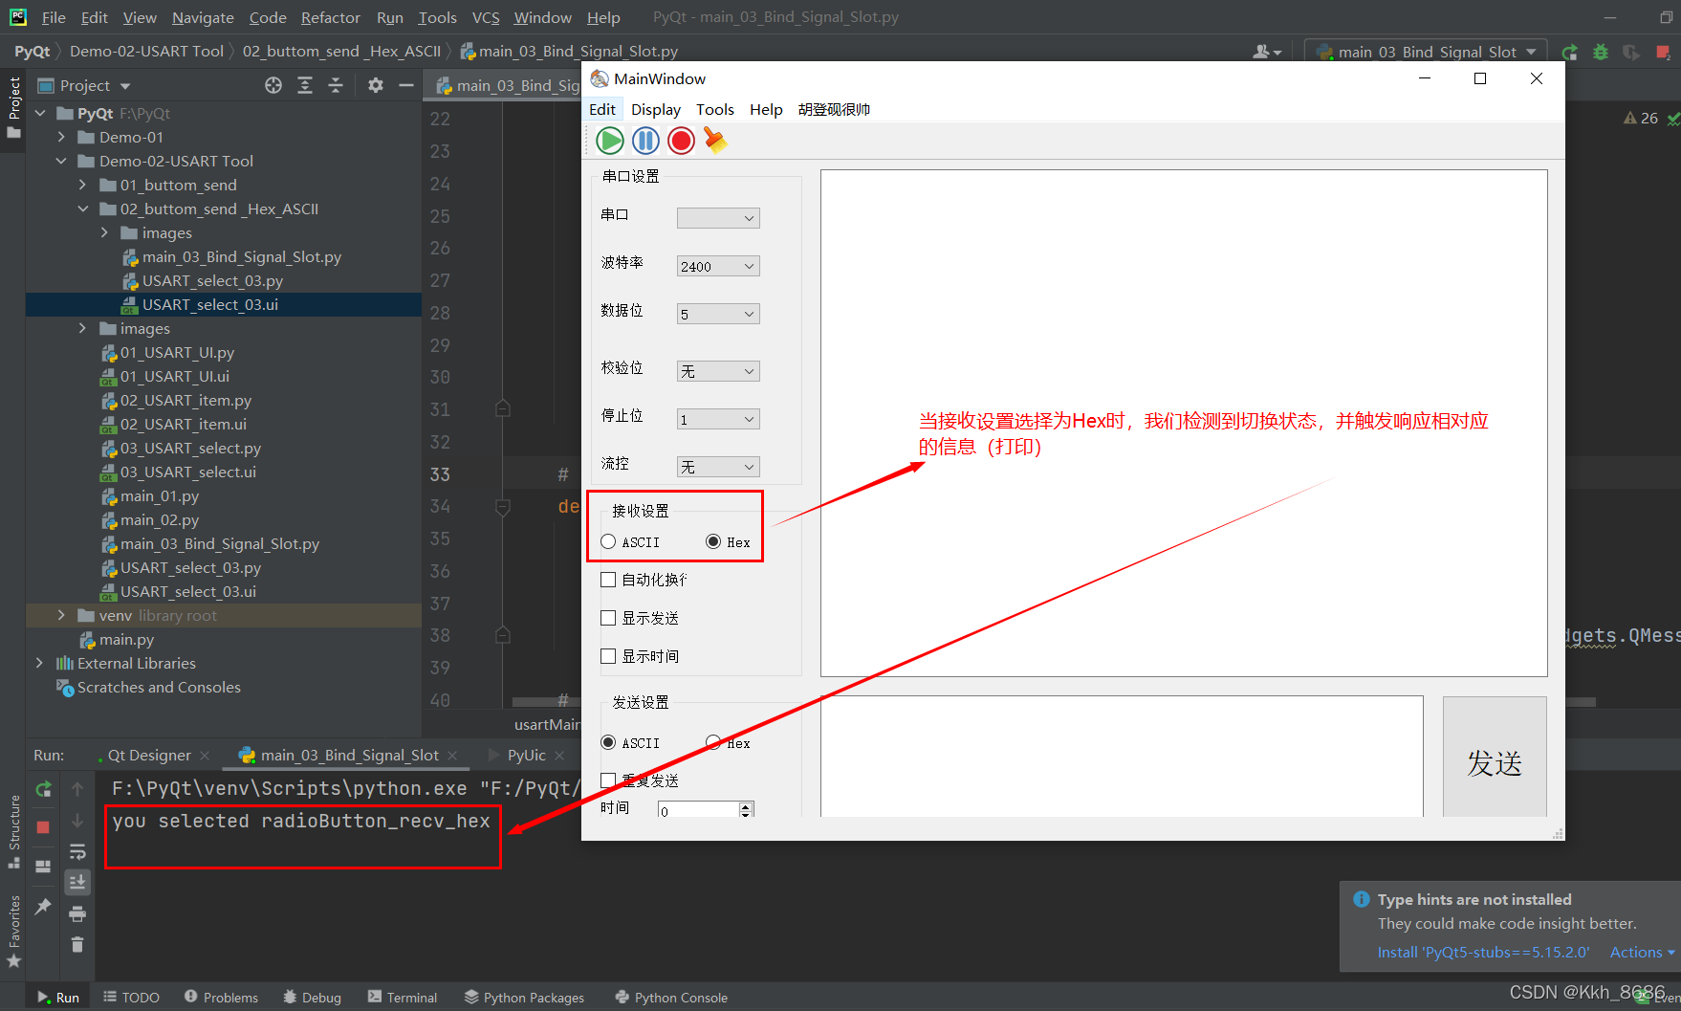Viewport: 1681px width, 1011px height.
Task: Open run configuration dropdown main_03_Bind_Signal_Slot
Action: point(1427,52)
